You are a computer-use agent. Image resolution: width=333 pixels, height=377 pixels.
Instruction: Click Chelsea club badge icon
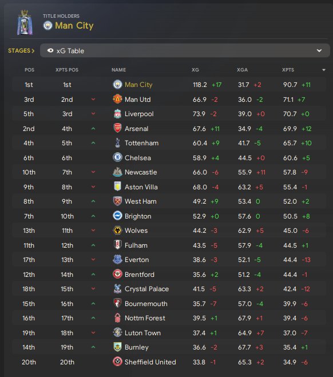(x=117, y=157)
